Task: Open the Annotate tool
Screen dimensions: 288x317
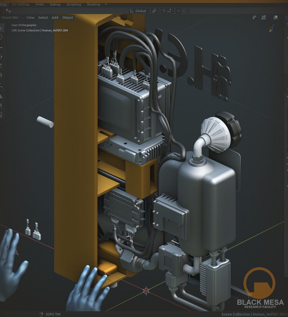Action: (x=2, y=85)
